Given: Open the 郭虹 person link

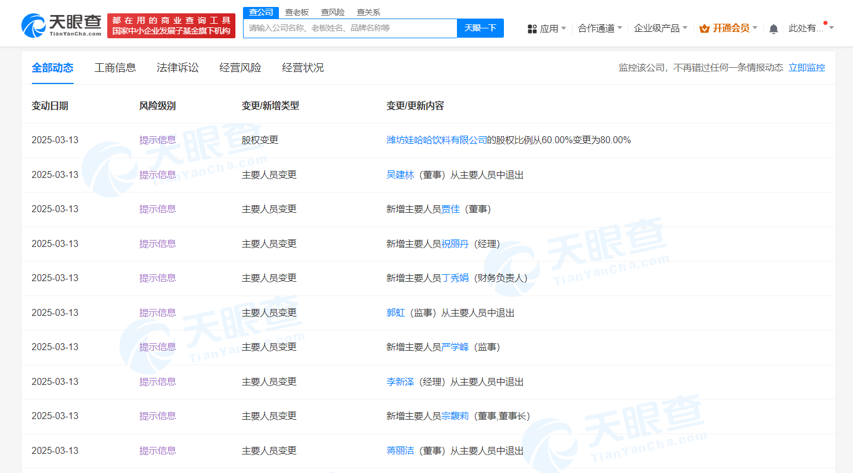Looking at the screenshot, I should 396,313.
